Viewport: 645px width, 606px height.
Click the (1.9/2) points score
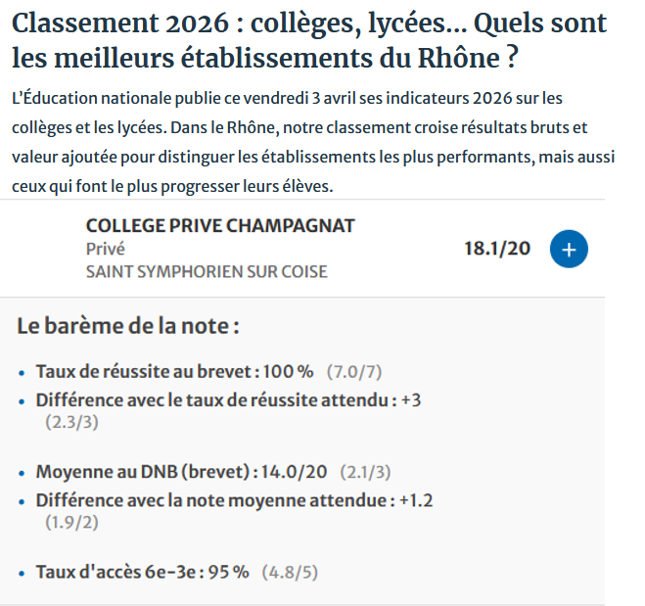click(71, 523)
